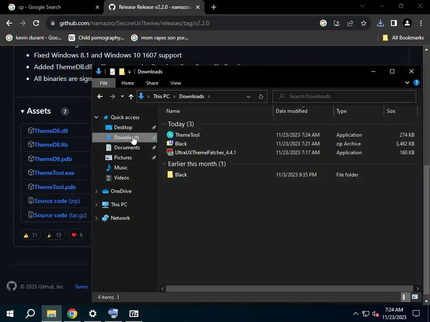Click the share page icon in address bar
This screenshot has height=322, width=430.
click(x=350, y=23)
